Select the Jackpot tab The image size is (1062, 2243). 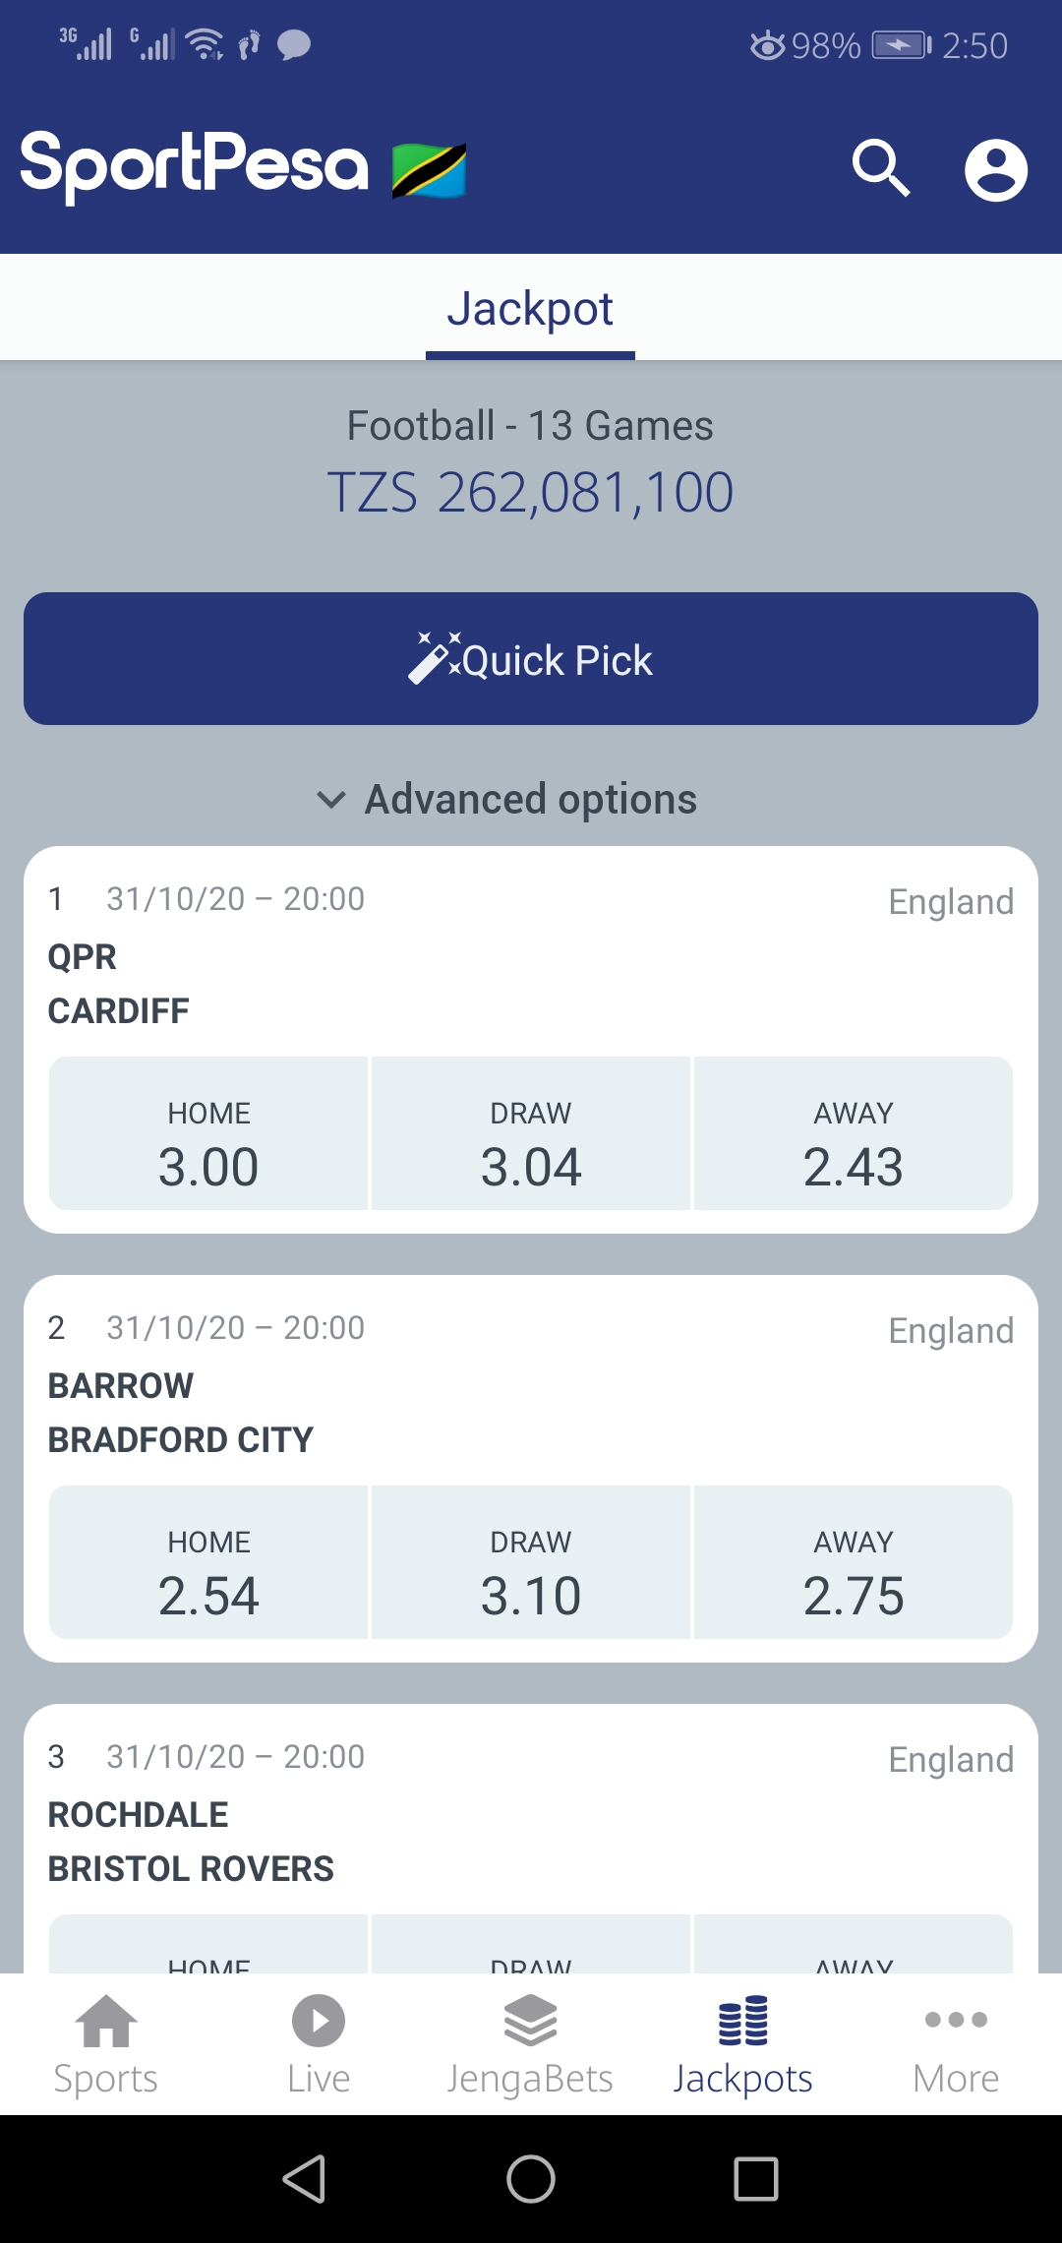(x=530, y=309)
